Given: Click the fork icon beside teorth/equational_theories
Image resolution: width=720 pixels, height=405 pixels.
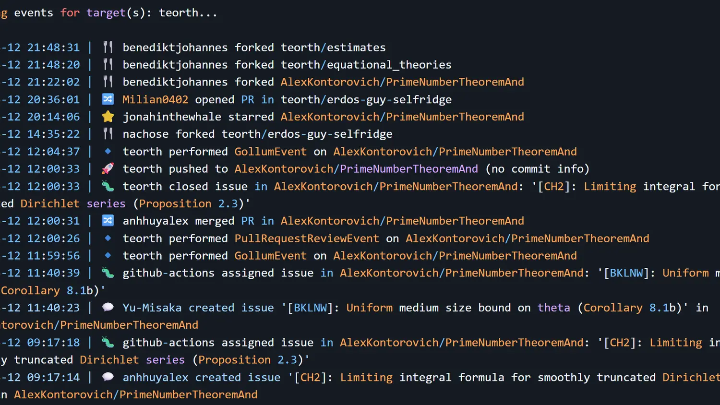Looking at the screenshot, I should 108,64.
